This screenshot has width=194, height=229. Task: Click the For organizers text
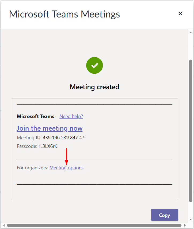pos(32,168)
